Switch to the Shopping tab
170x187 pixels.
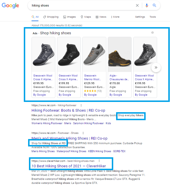click(x=51, y=17)
